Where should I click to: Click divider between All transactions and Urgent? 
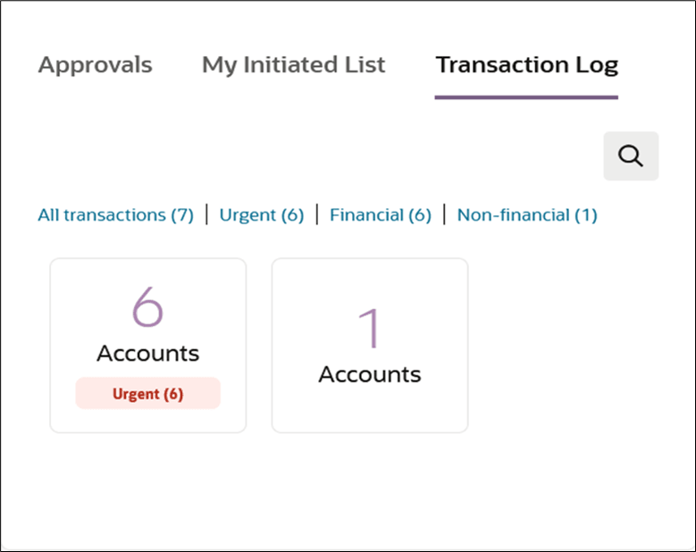206,214
